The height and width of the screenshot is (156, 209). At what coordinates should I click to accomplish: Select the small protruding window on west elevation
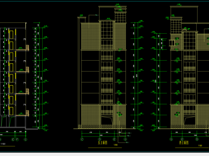coord(172,43)
